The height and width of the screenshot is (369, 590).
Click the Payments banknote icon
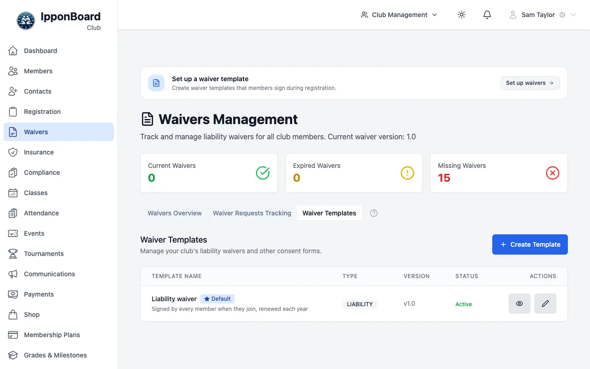[13, 294]
